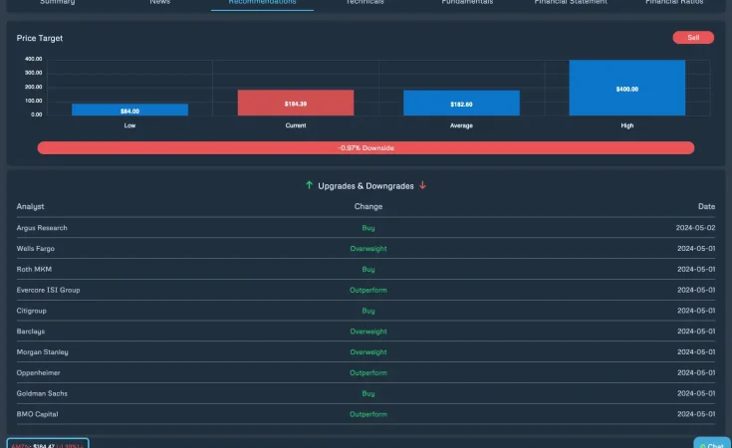Click Outperform rating for BMO Capital

click(368, 414)
